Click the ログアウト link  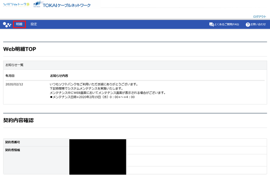(260, 17)
